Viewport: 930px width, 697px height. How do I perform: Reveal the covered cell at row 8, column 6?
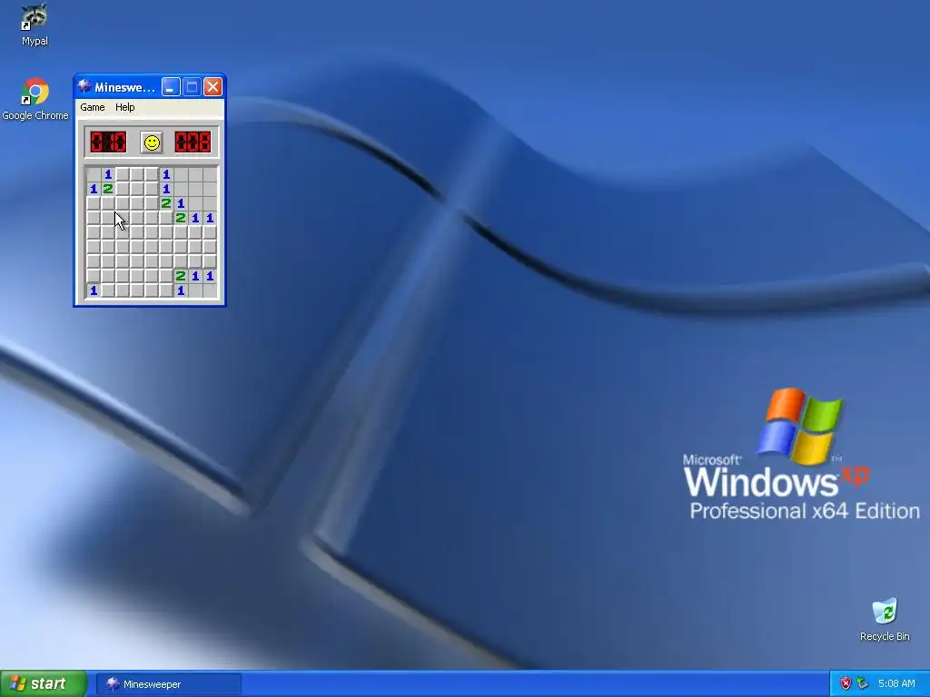[166, 276]
